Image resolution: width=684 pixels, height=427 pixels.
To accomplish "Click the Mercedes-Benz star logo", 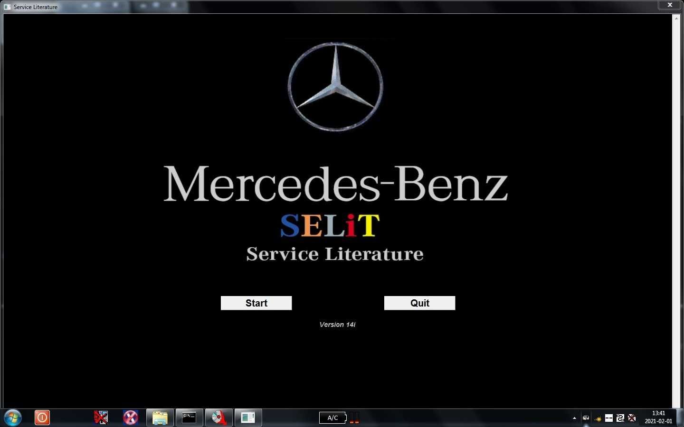I will 335,86.
